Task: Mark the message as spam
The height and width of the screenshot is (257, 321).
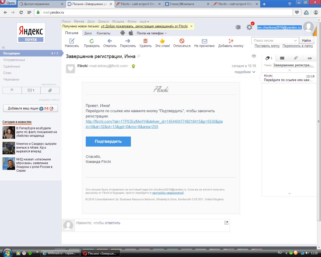Action: point(163,43)
